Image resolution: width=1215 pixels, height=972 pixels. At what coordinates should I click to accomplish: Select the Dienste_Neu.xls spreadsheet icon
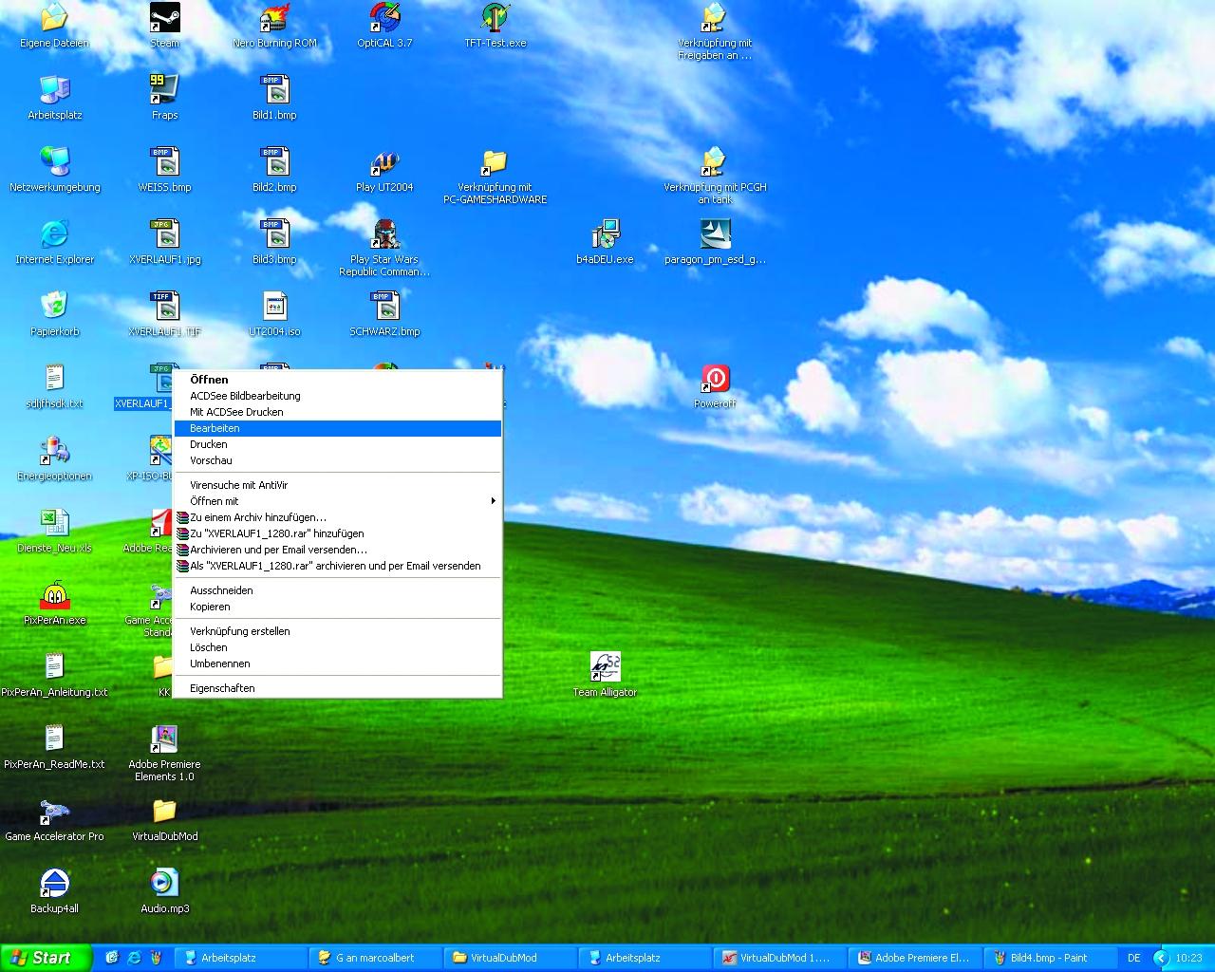[54, 523]
